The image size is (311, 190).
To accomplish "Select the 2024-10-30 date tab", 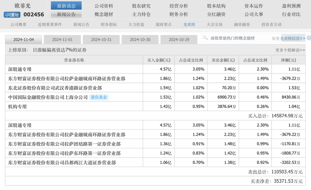I will pos(140,39).
